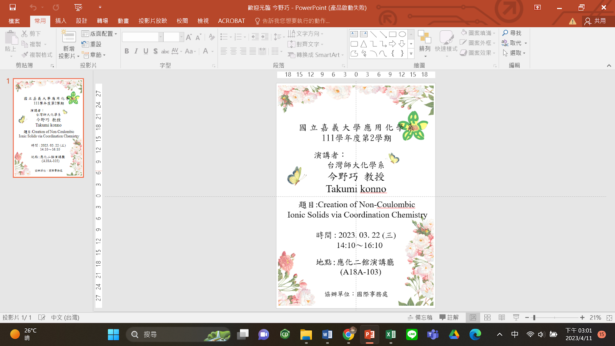Click the Redo icon in quick access toolbar

pos(56,7)
